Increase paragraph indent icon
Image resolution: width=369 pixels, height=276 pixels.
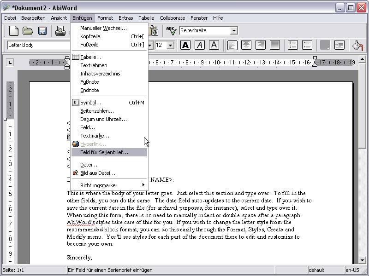[x=339, y=45]
